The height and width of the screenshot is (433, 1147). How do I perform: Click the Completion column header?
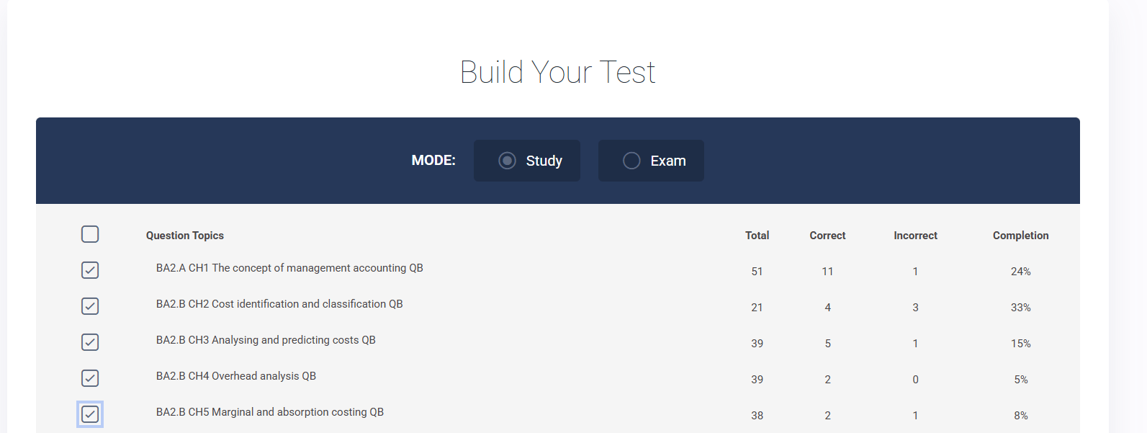[1020, 236]
